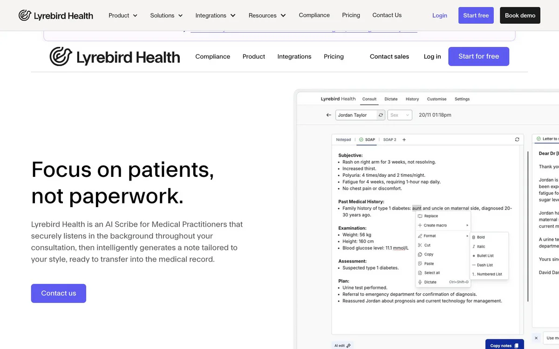
Task: Click the 20/11 01:18pm timestamp
Action: (435, 115)
